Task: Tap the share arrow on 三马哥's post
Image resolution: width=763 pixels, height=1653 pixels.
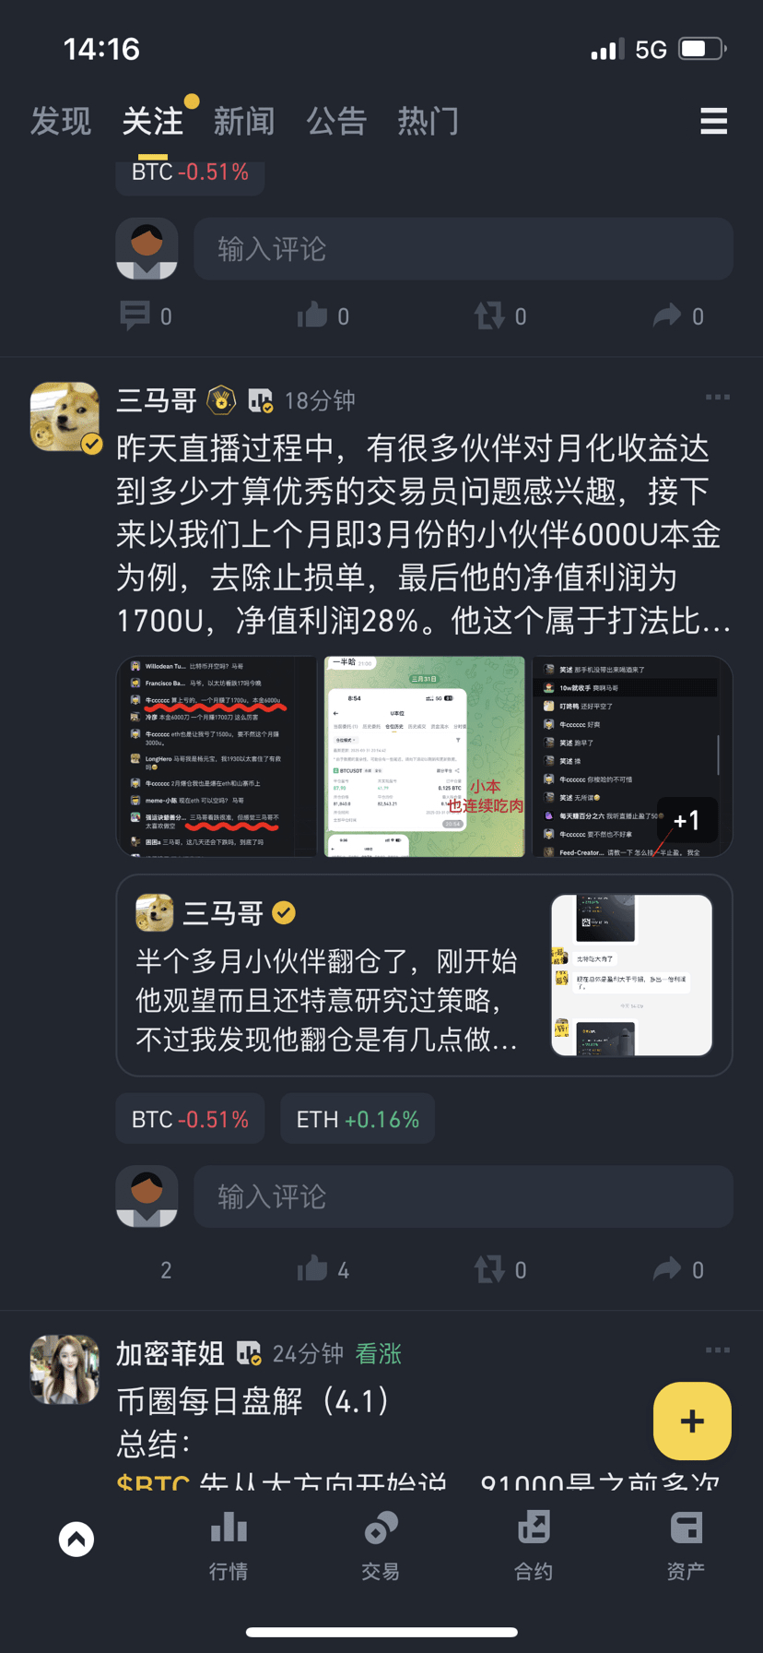Action: [x=666, y=1269]
